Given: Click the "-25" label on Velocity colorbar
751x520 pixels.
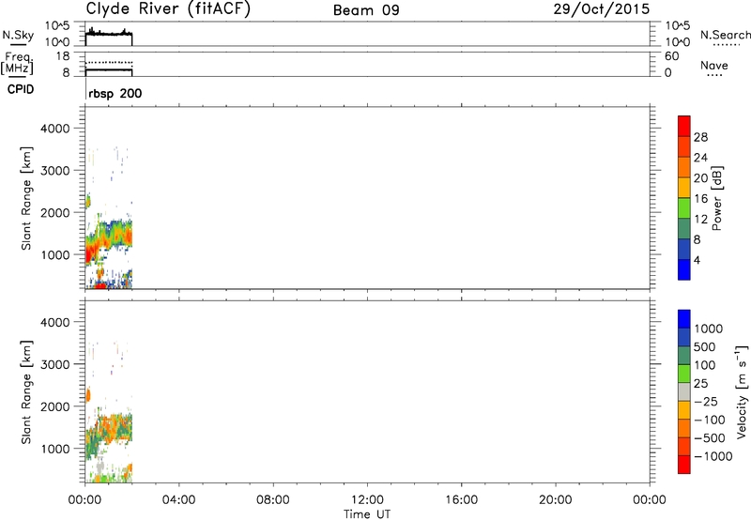Looking at the screenshot, I should pos(707,402).
